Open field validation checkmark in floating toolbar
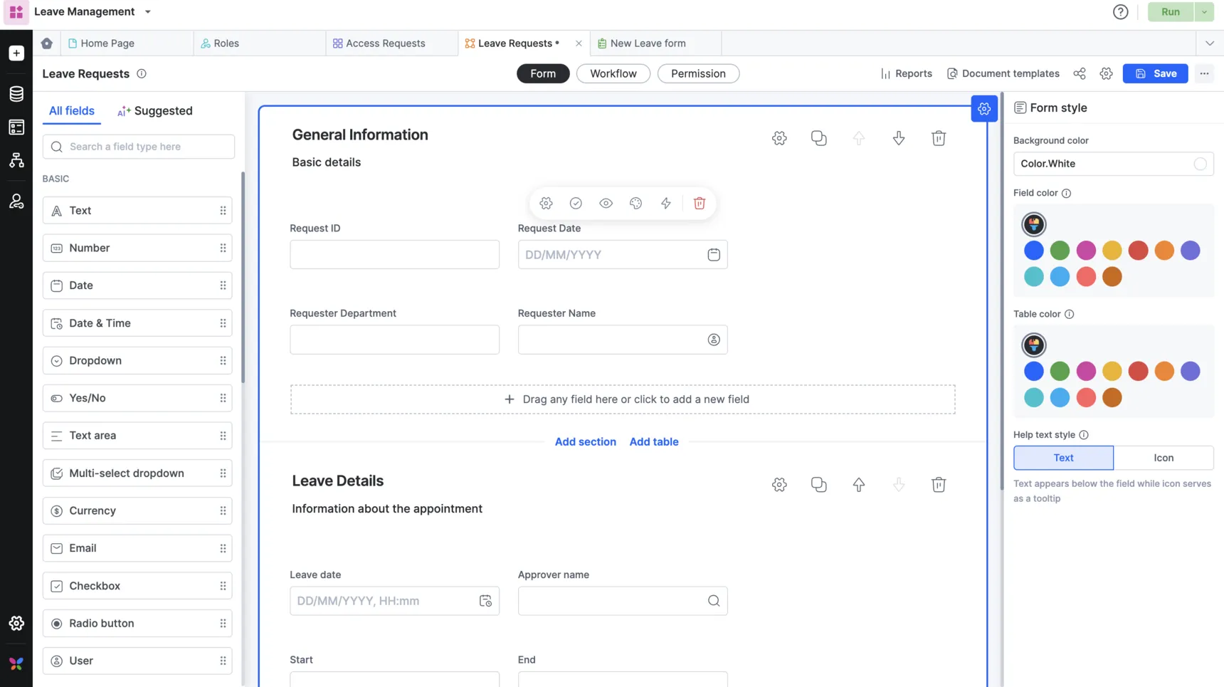1224x687 pixels. click(x=576, y=204)
